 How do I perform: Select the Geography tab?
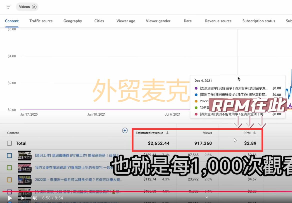[73, 21]
